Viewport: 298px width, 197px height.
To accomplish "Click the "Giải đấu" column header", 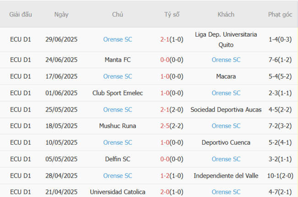I will (x=21, y=14).
